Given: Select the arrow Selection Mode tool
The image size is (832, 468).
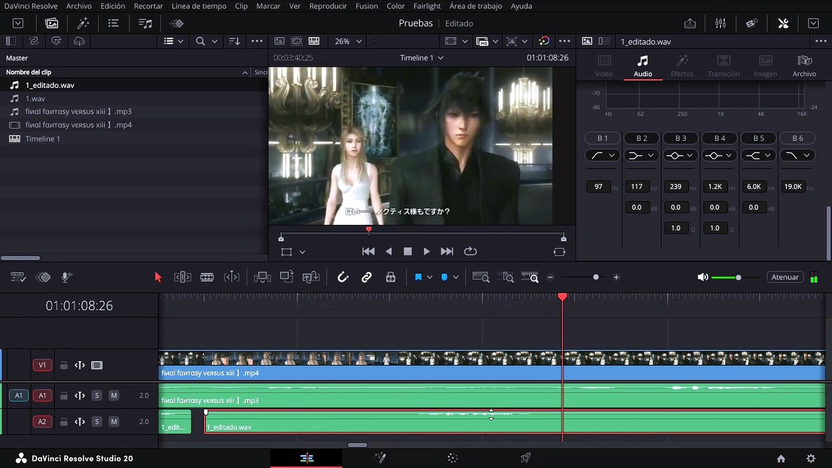Looking at the screenshot, I should 157,278.
